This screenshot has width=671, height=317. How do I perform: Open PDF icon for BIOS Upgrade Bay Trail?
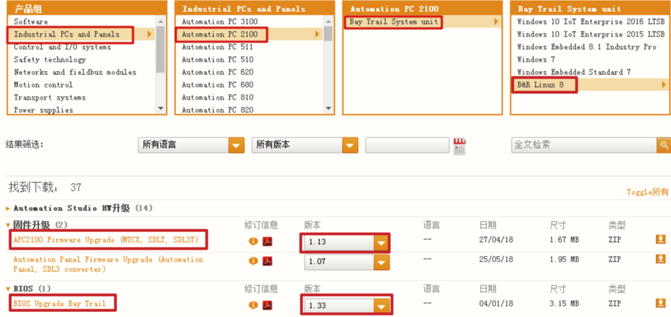267,306
